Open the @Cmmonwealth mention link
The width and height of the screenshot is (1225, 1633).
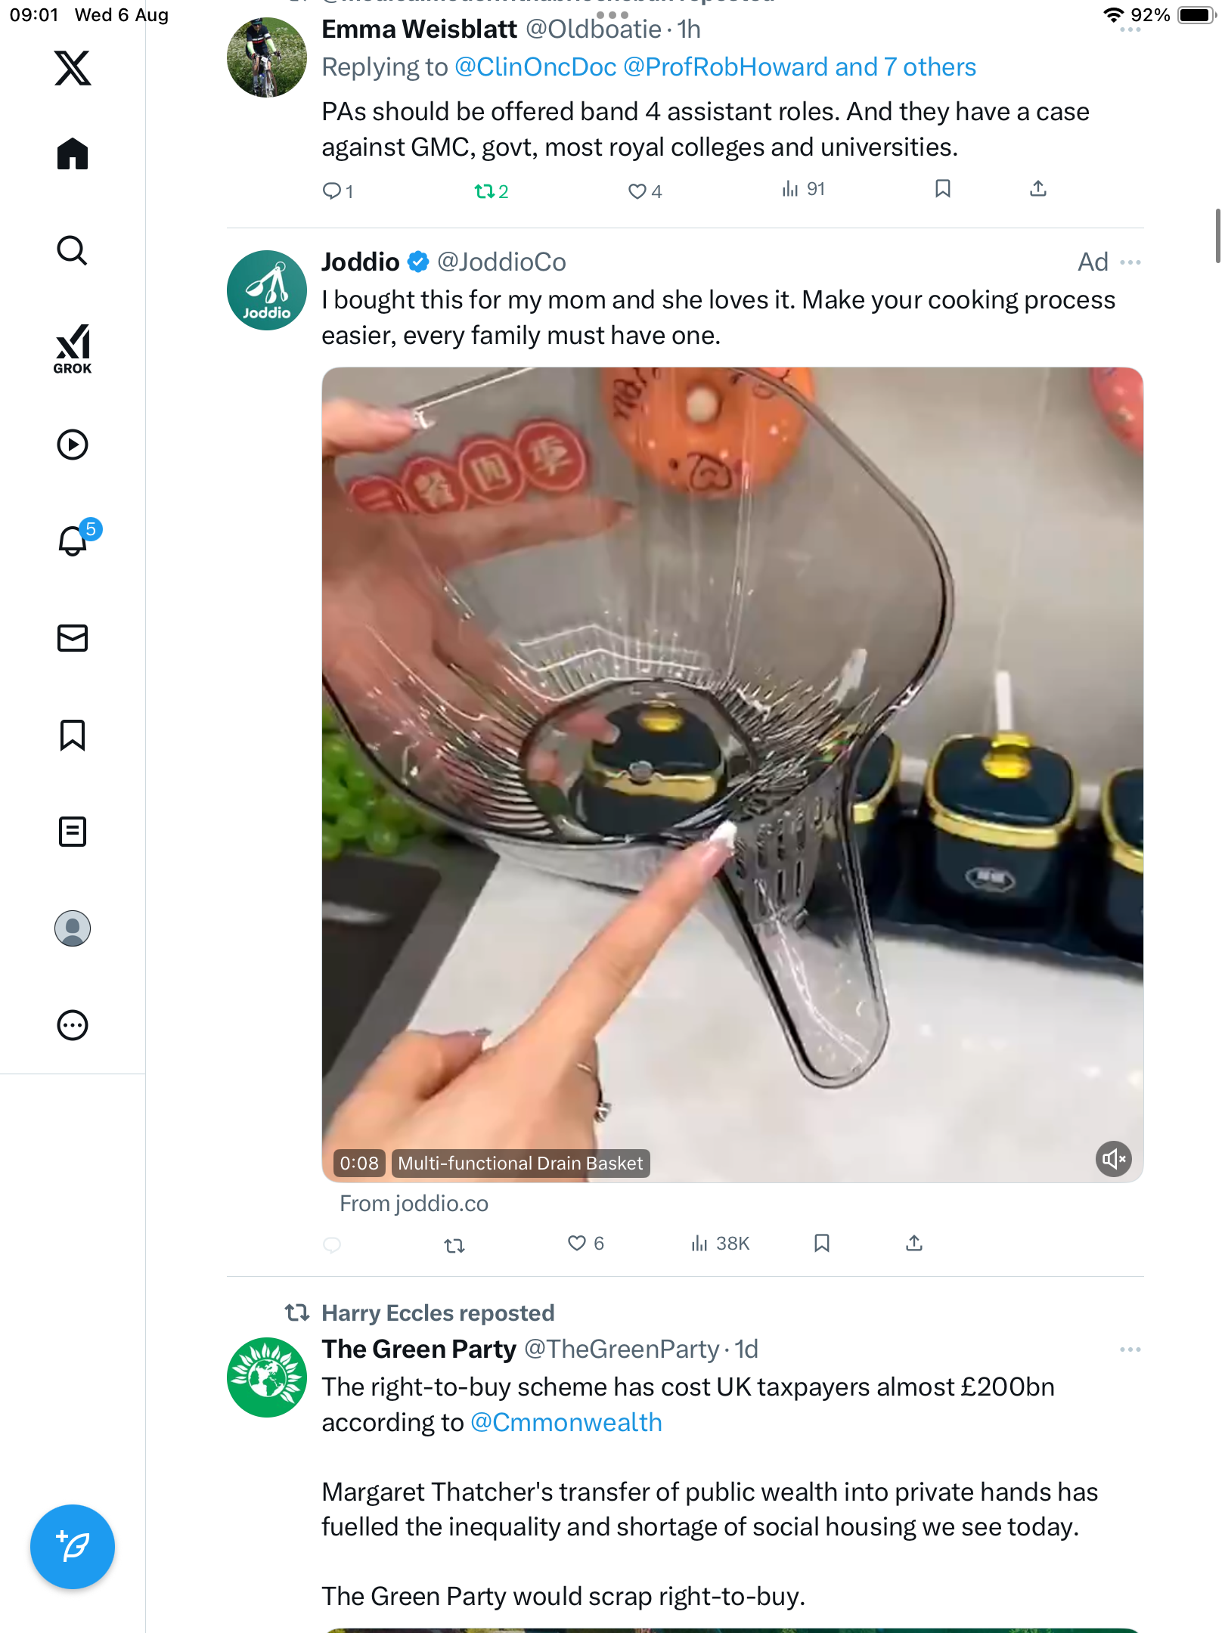pyautogui.click(x=566, y=1423)
